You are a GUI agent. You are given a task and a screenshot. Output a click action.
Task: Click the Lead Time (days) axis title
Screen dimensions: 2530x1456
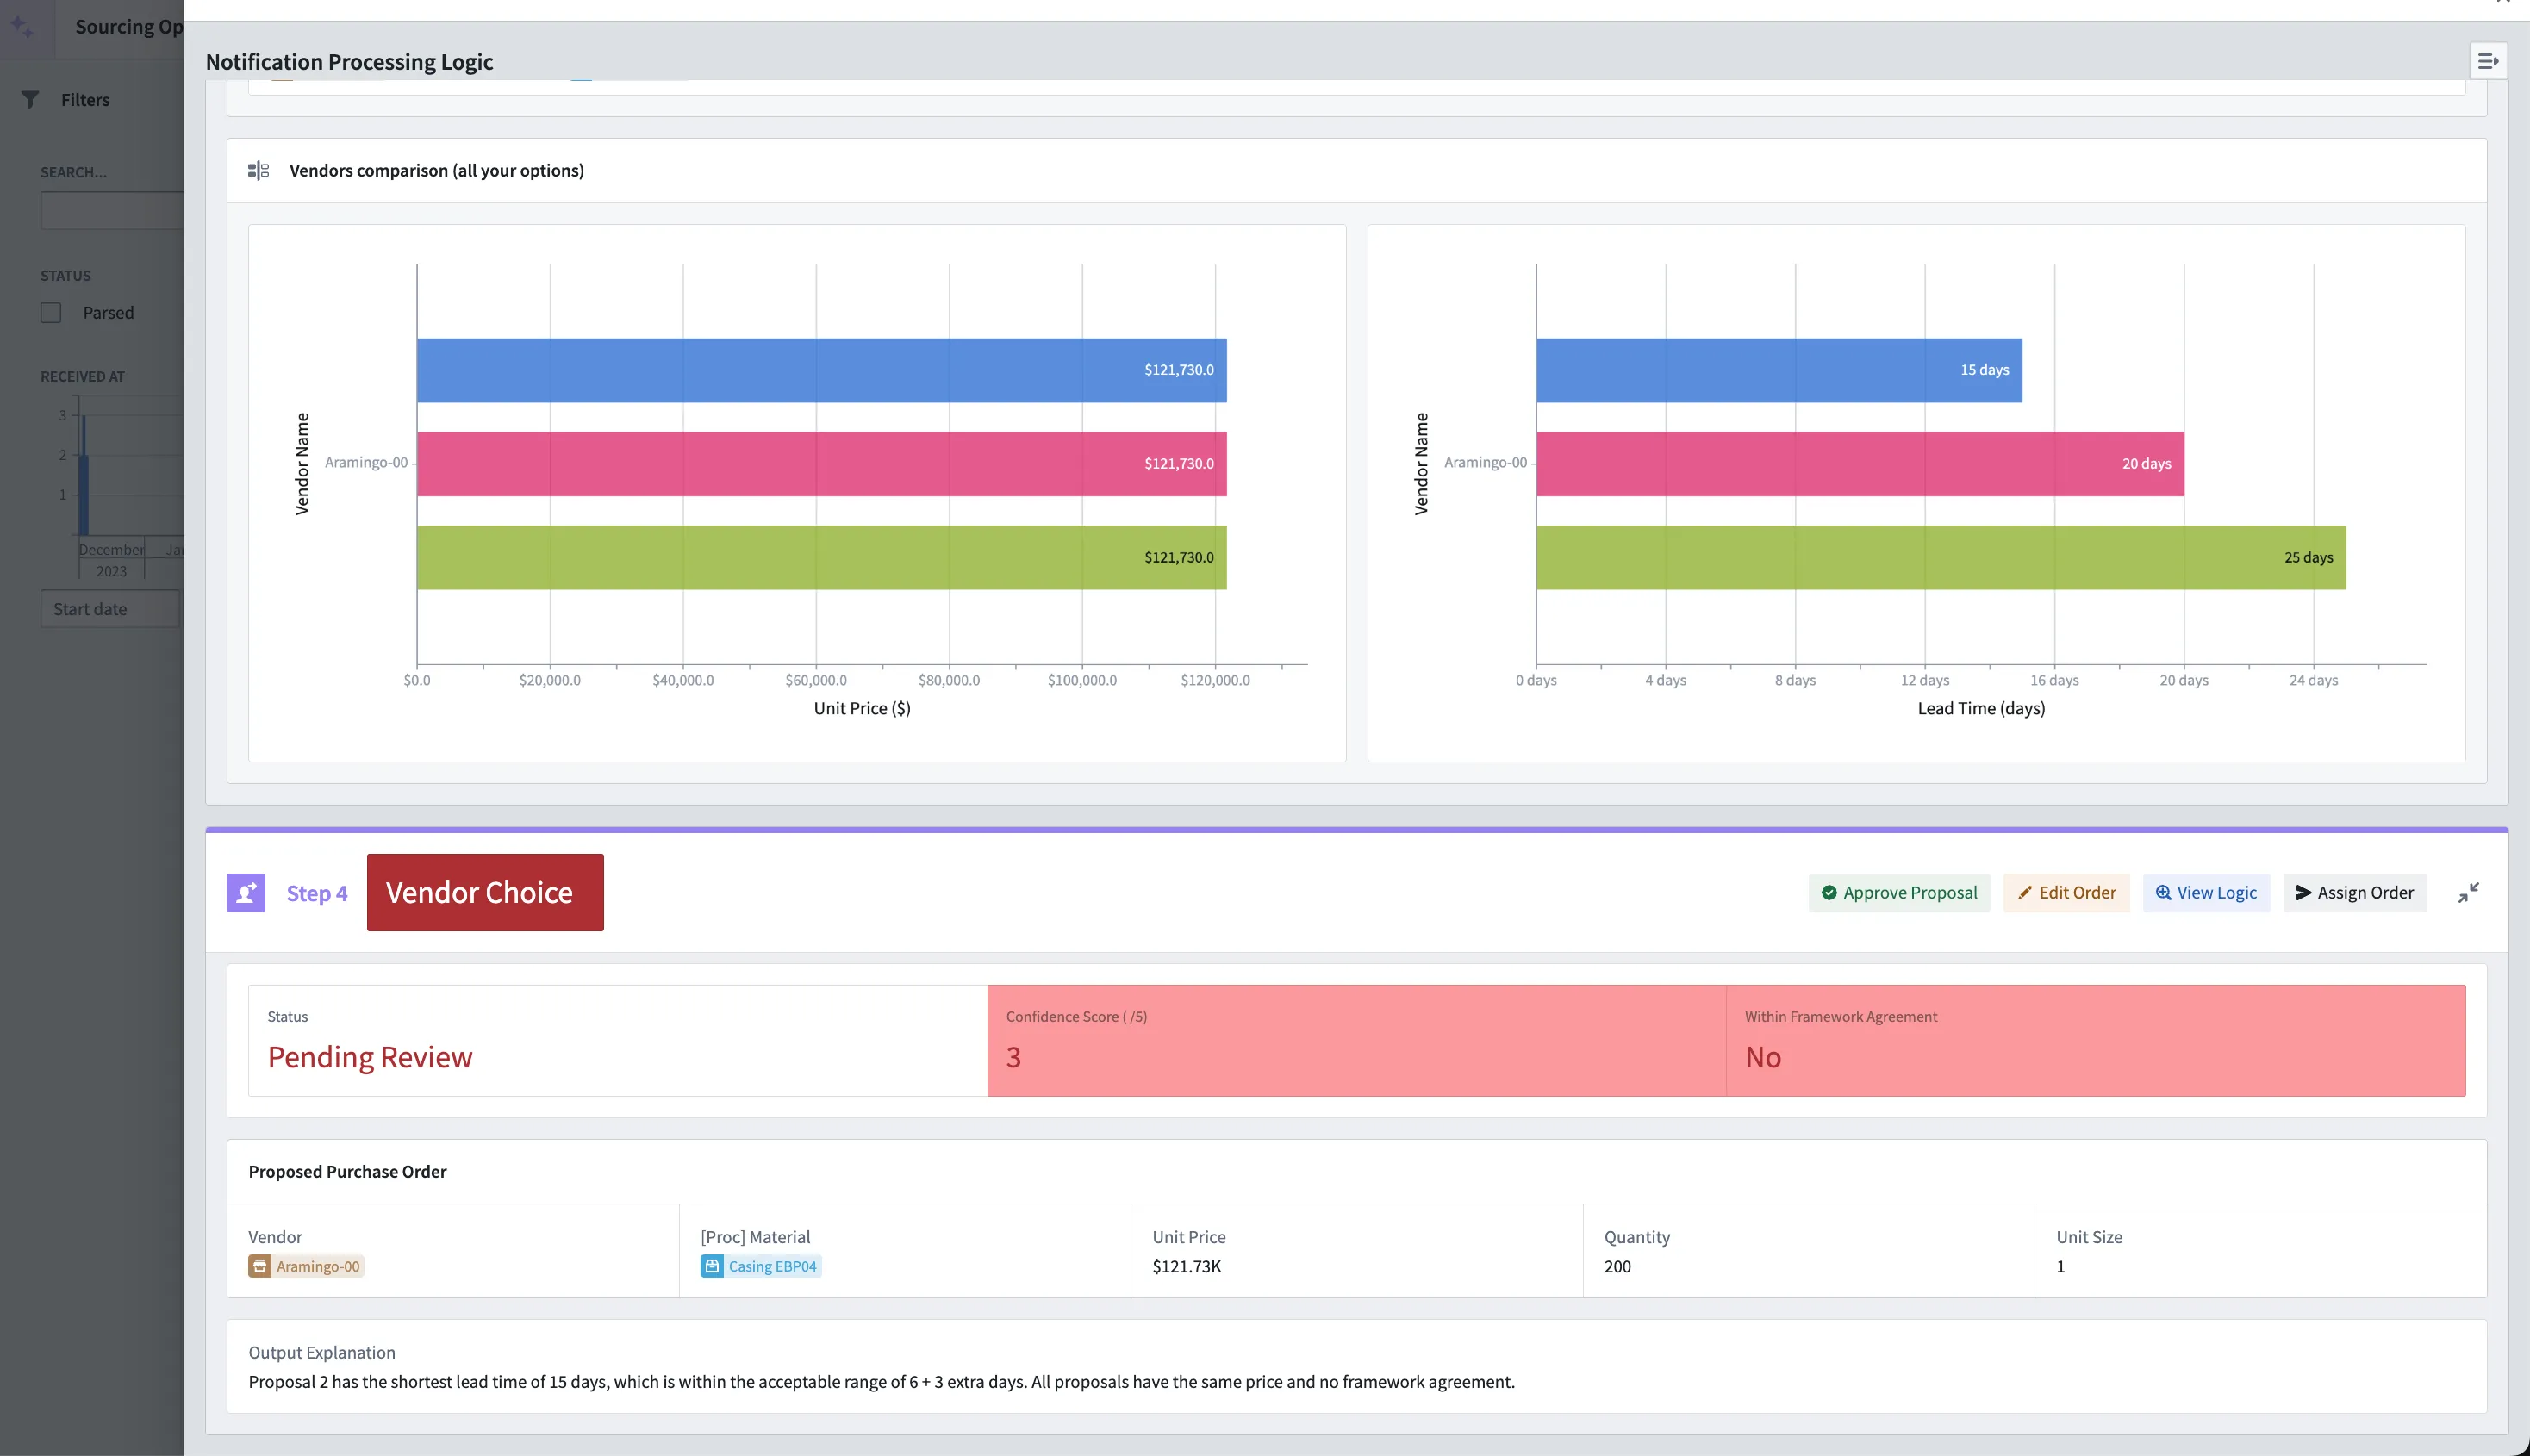click(x=1981, y=708)
